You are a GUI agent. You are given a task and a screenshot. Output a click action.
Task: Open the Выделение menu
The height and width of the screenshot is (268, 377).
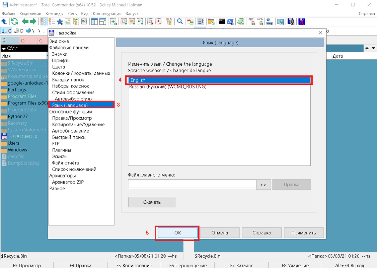[30, 13]
